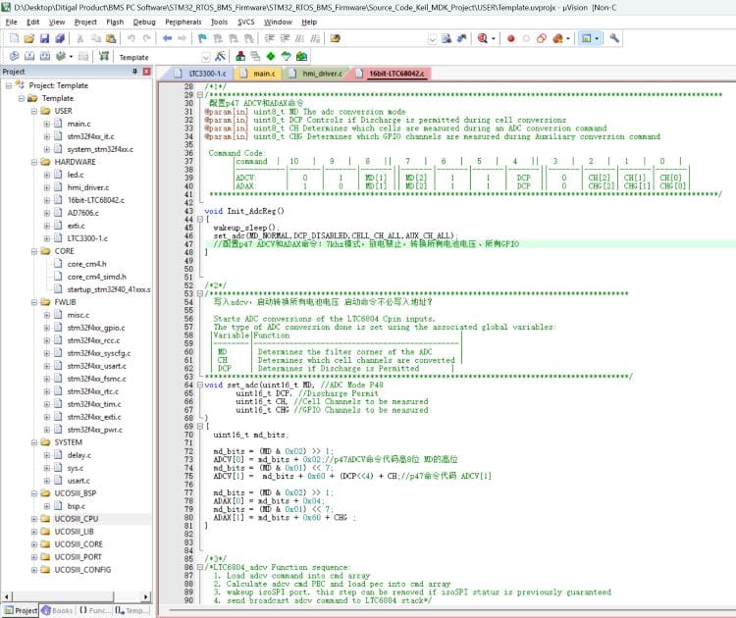The width and height of the screenshot is (736, 618).
Task: Disable all breakpoints with double-circle icon
Action: (x=542, y=38)
